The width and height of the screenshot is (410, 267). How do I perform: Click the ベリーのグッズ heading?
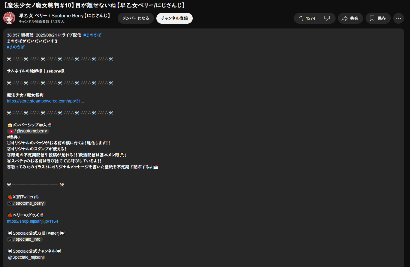(26, 215)
